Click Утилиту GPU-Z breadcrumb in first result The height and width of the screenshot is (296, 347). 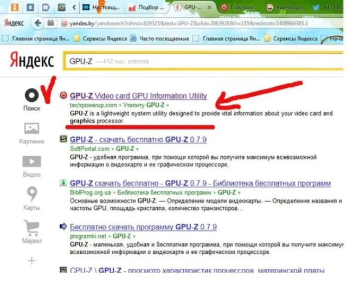pyautogui.click(x=144, y=105)
